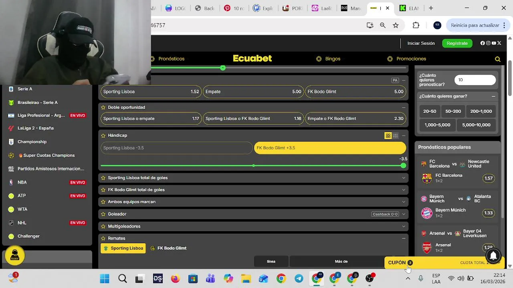Click the stake amount input field
This screenshot has width=513, height=288.
point(475,80)
